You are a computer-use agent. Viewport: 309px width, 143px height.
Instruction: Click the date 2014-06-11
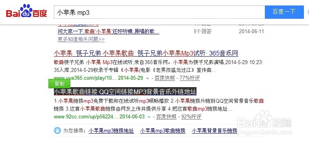tap(251, 31)
